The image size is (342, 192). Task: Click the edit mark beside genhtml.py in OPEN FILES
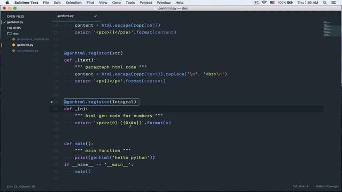click(x=4, y=22)
